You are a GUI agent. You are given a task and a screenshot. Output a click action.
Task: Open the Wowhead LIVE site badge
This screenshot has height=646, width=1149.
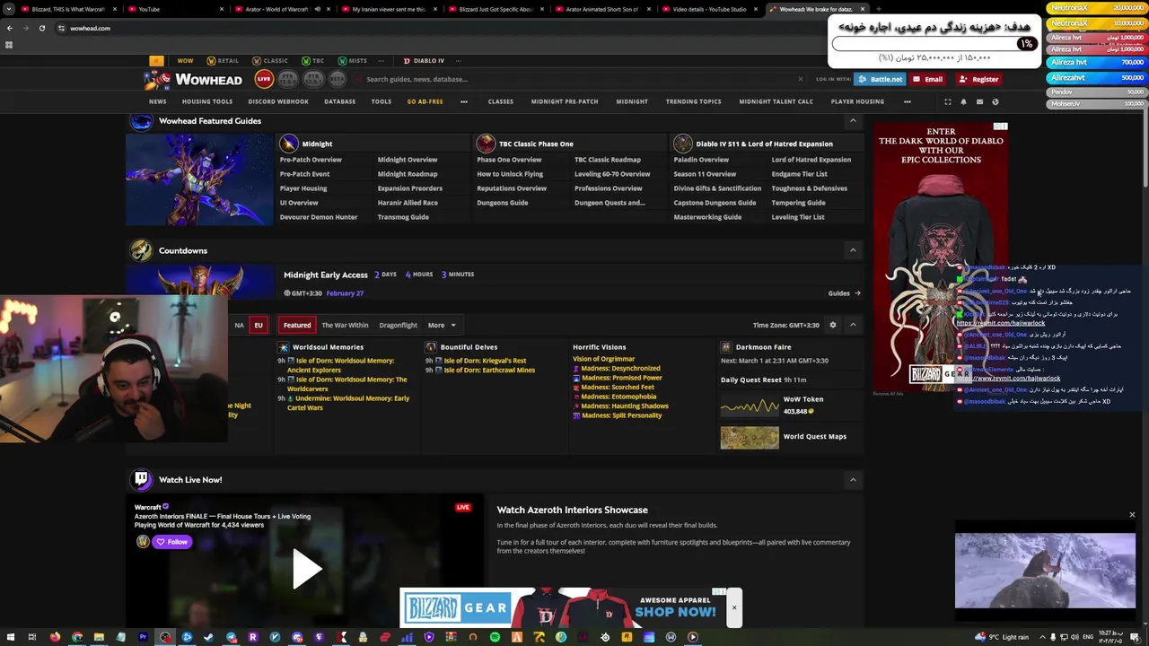coord(264,79)
